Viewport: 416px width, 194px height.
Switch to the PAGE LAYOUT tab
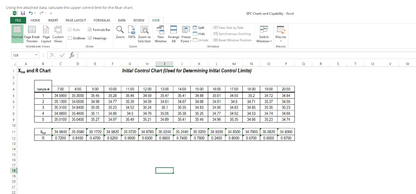(76, 20)
